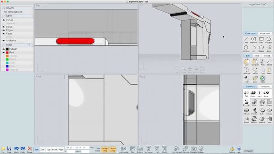This screenshot has width=274, height=154.
Task: Click the red style color swatch
Action: [7, 53]
